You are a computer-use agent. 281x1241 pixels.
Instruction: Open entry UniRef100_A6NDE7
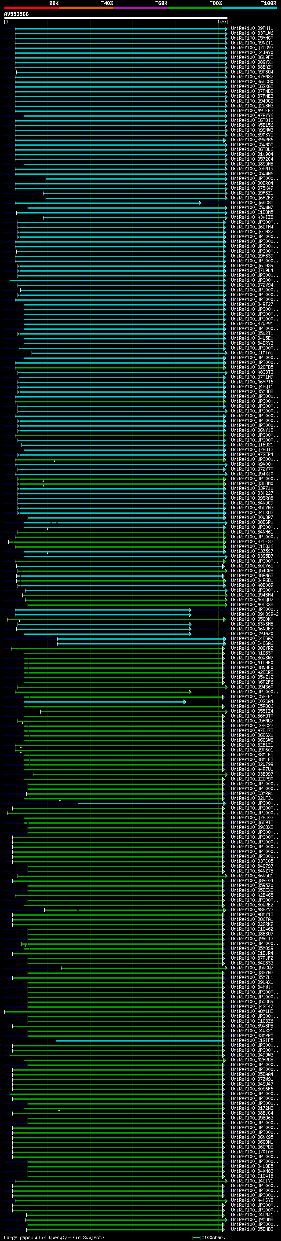[x=252, y=629]
